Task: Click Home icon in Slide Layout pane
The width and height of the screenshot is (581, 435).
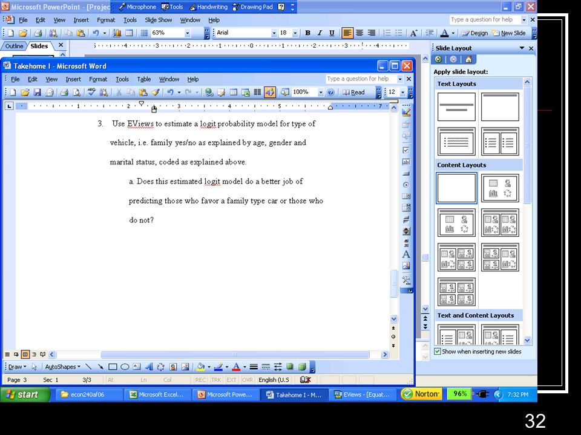Action: pyautogui.click(x=468, y=59)
